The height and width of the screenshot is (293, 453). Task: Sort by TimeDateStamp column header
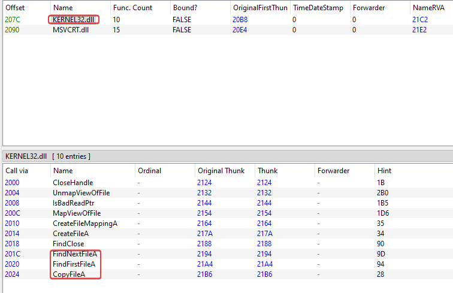(x=320, y=8)
